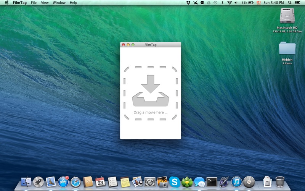Click the FilmTag window title bar text
The height and width of the screenshot is (191, 305).
(150, 45)
